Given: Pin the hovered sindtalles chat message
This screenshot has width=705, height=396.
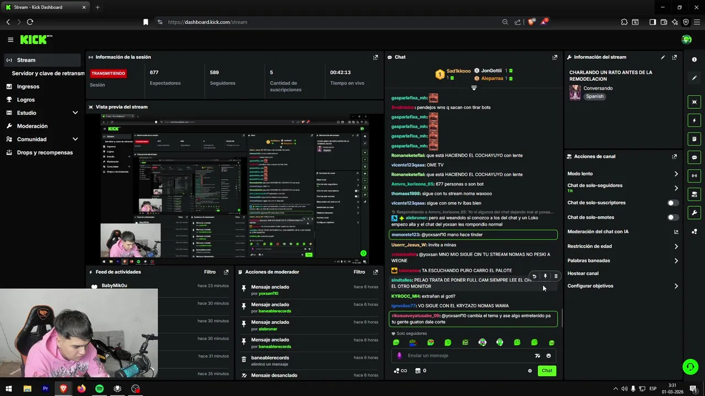Looking at the screenshot, I should pos(545,277).
